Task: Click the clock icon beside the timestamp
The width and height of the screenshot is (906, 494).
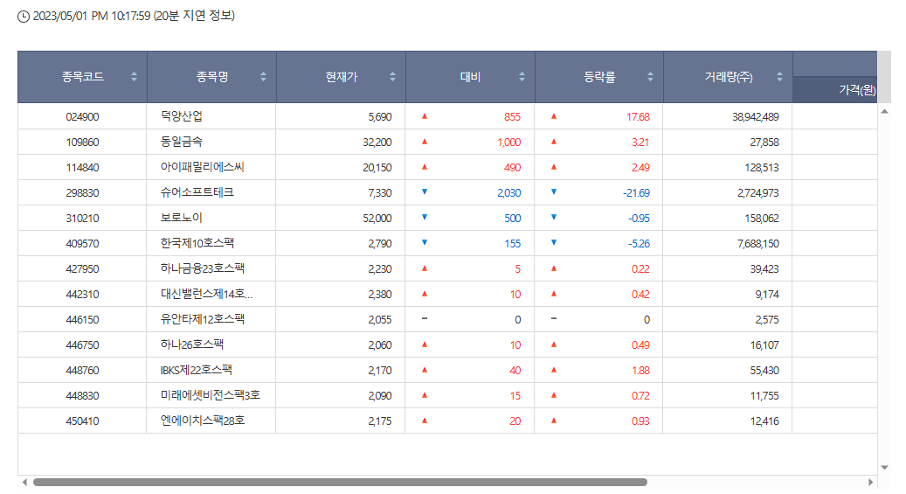Action: [x=23, y=17]
